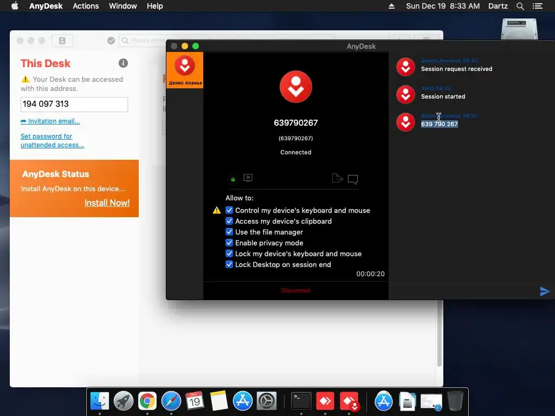The image size is (555, 416).
Task: Launch Google Chrome from the dock
Action: [x=147, y=401]
